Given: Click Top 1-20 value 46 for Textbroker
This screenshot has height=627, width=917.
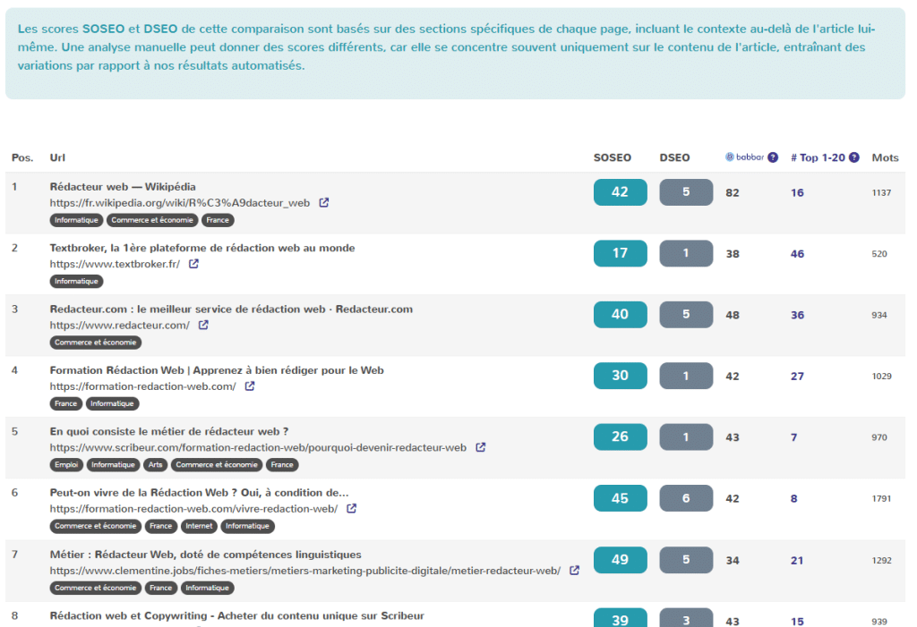Looking at the screenshot, I should click(x=797, y=254).
